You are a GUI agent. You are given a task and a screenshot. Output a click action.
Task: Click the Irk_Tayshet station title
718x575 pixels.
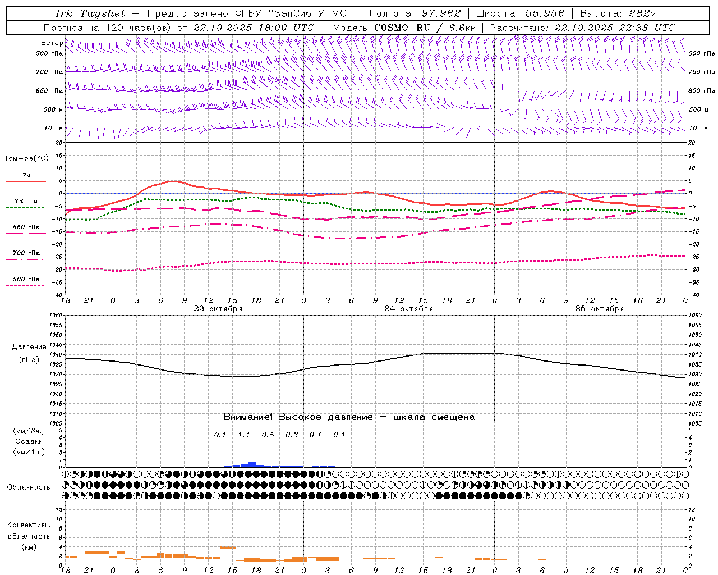(90, 13)
